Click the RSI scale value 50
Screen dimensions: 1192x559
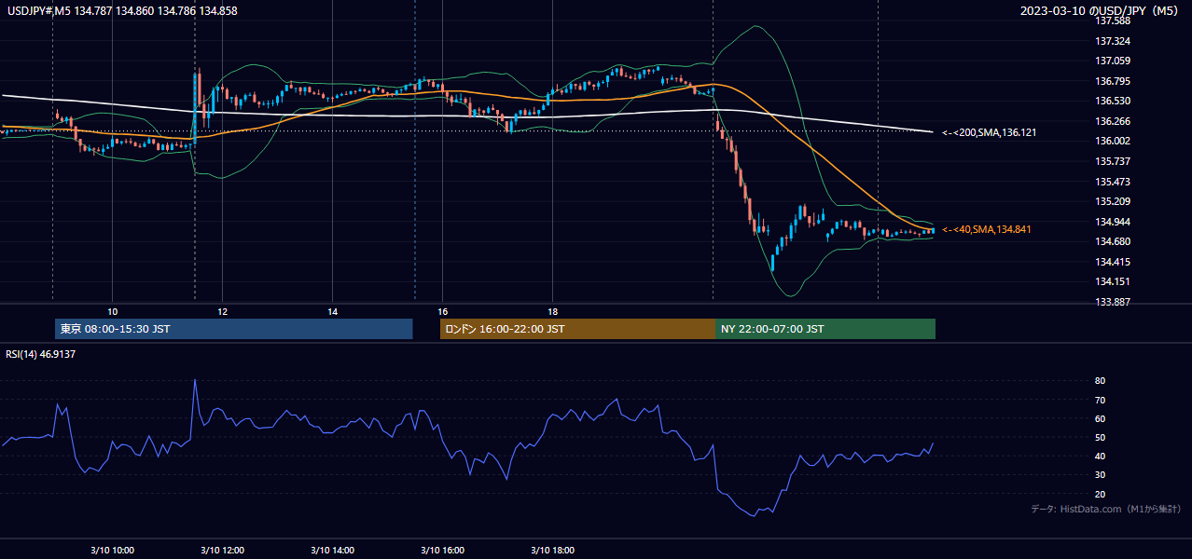pos(1101,437)
